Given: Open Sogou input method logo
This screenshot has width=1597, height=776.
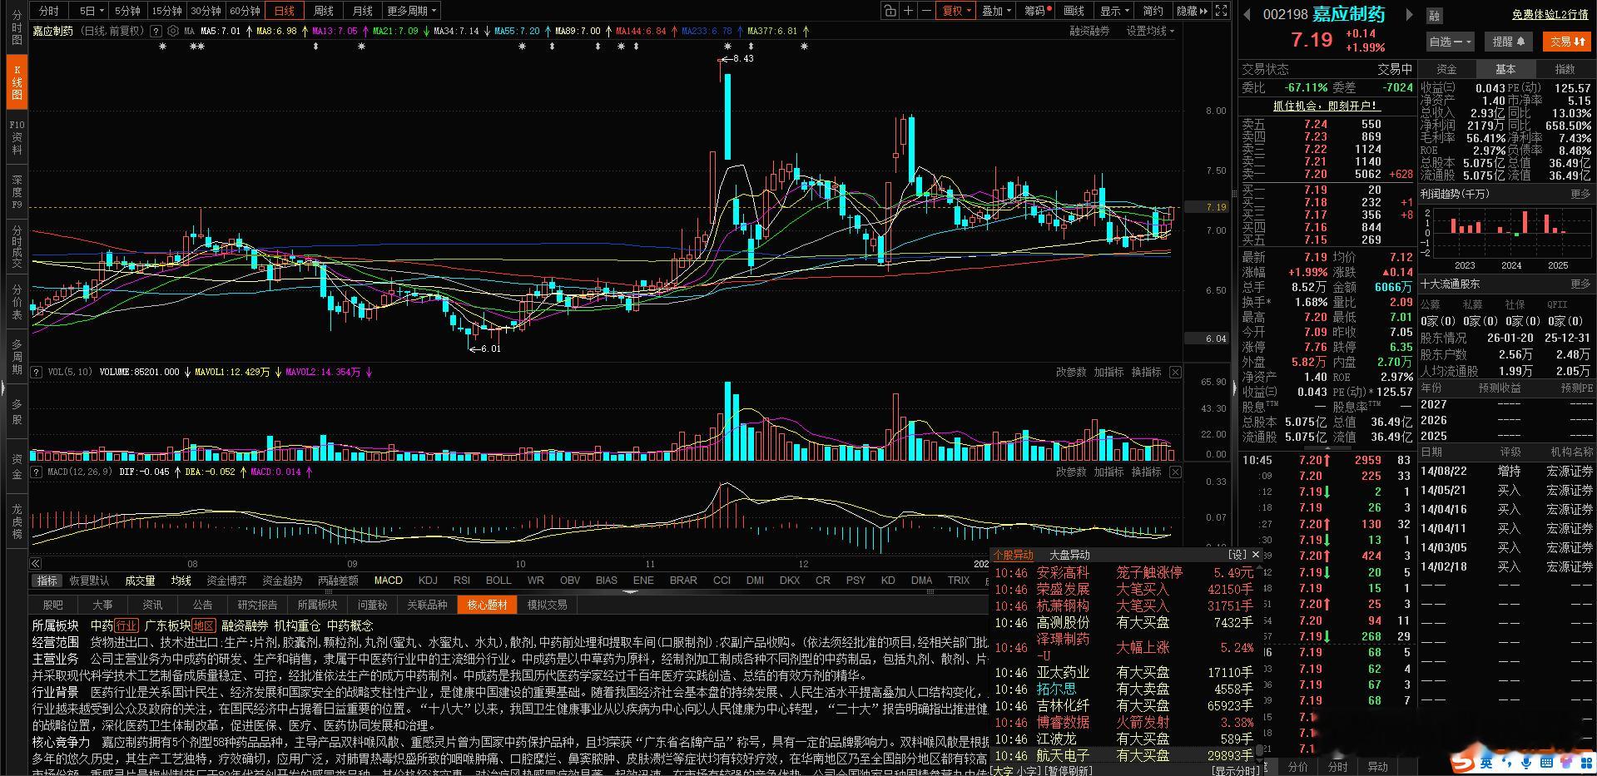Looking at the screenshot, I should tap(1462, 762).
